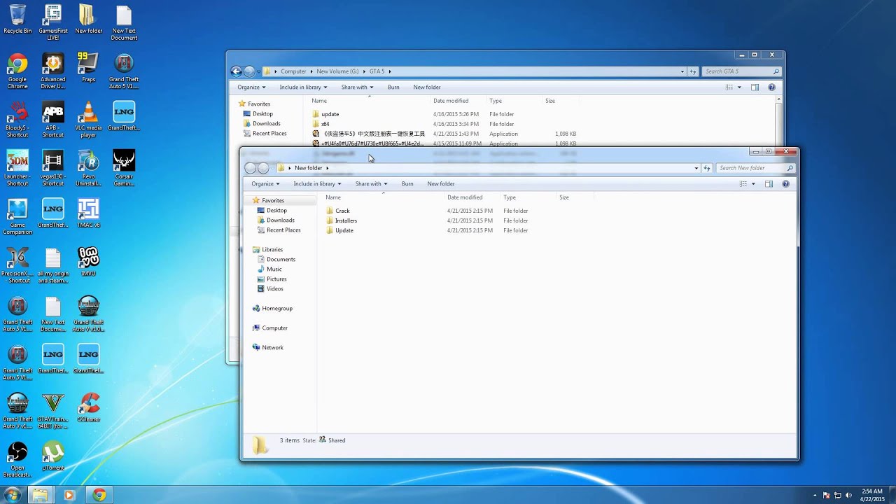
Task: Open Include in library dropdown, New folder window
Action: [x=317, y=184]
